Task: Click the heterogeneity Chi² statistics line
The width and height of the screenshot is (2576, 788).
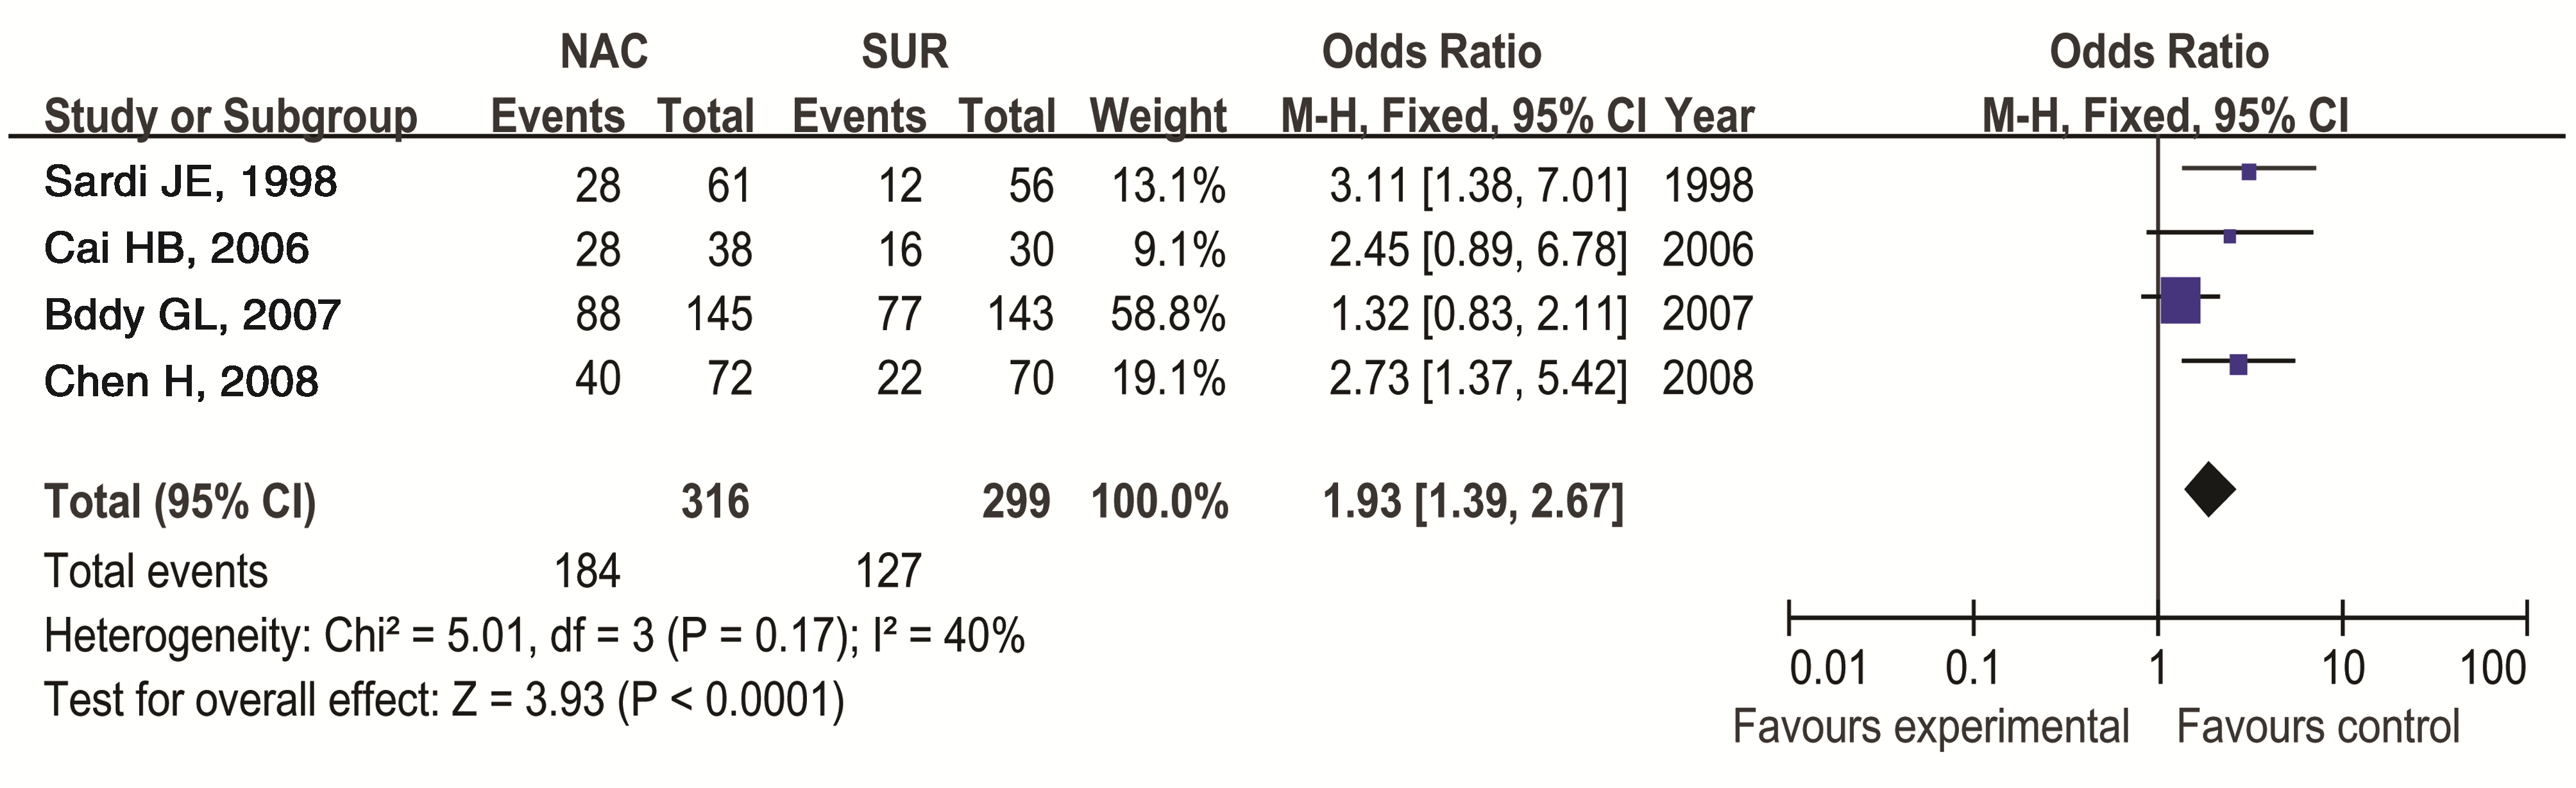Action: coord(535,636)
